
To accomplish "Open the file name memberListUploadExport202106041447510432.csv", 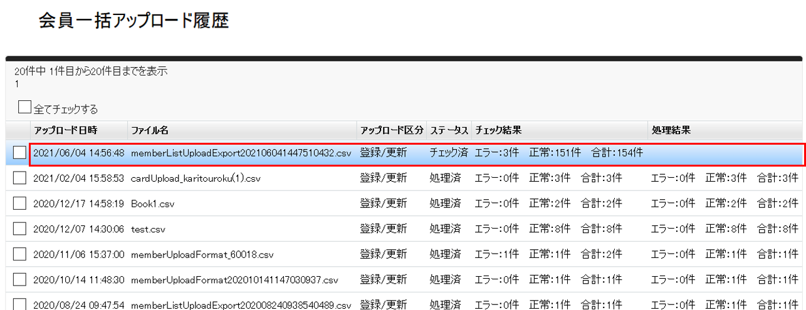I will pyautogui.click(x=241, y=153).
